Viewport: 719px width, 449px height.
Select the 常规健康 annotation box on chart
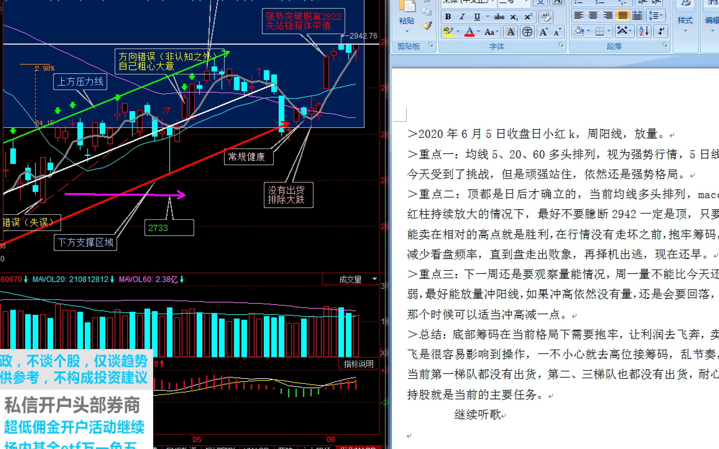pyautogui.click(x=248, y=157)
